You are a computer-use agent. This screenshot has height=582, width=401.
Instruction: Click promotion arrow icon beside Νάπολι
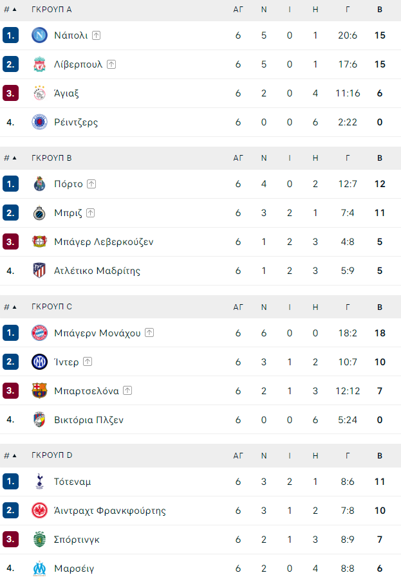97,35
